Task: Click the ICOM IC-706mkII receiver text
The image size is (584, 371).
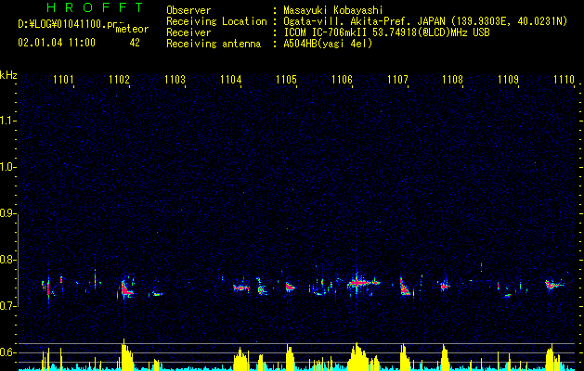Action: (386, 32)
